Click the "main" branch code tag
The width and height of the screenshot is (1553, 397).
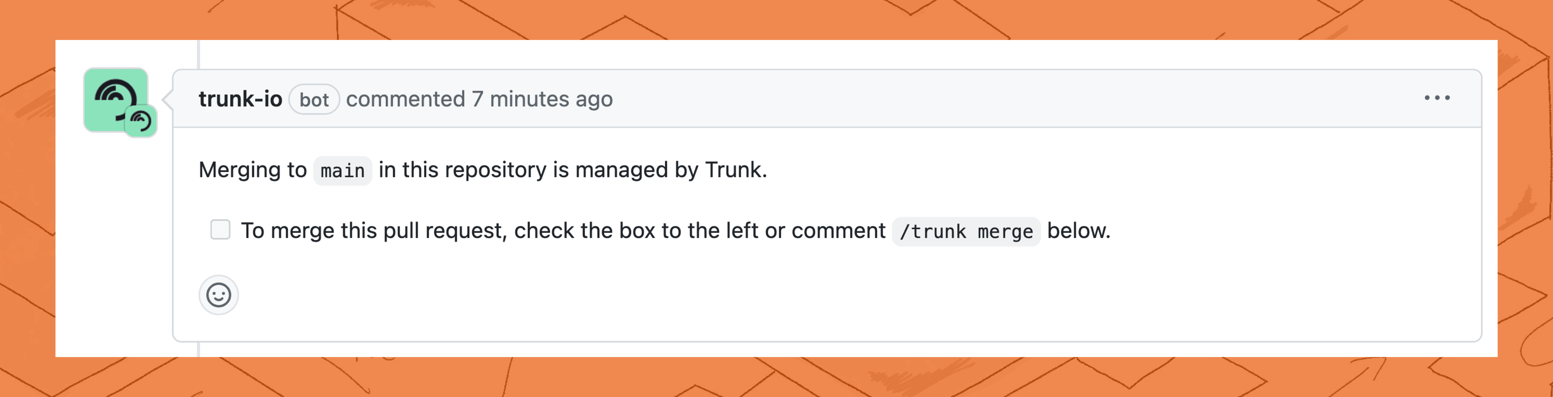343,171
